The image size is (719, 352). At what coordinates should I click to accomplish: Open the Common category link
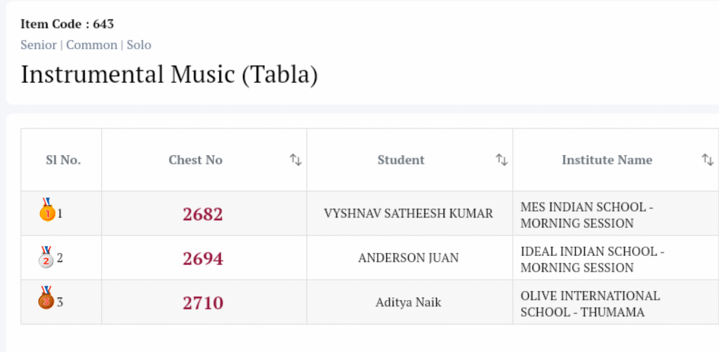[91, 45]
